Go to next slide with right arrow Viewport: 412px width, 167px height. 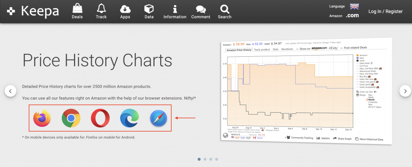[x=405, y=91]
